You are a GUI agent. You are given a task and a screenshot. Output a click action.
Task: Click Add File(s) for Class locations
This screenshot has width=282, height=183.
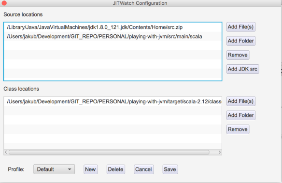pos(241,101)
